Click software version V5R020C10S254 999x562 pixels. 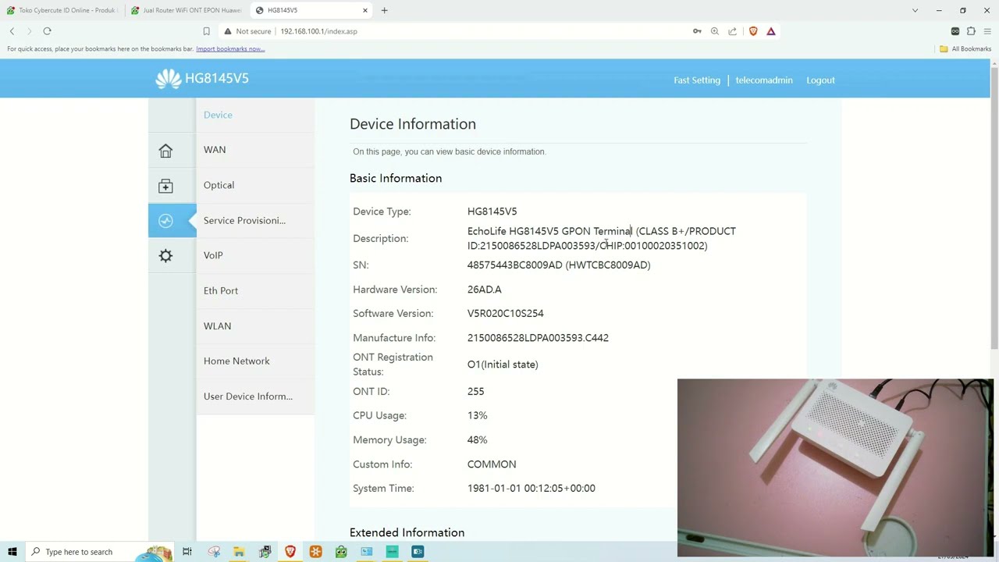[x=505, y=314]
